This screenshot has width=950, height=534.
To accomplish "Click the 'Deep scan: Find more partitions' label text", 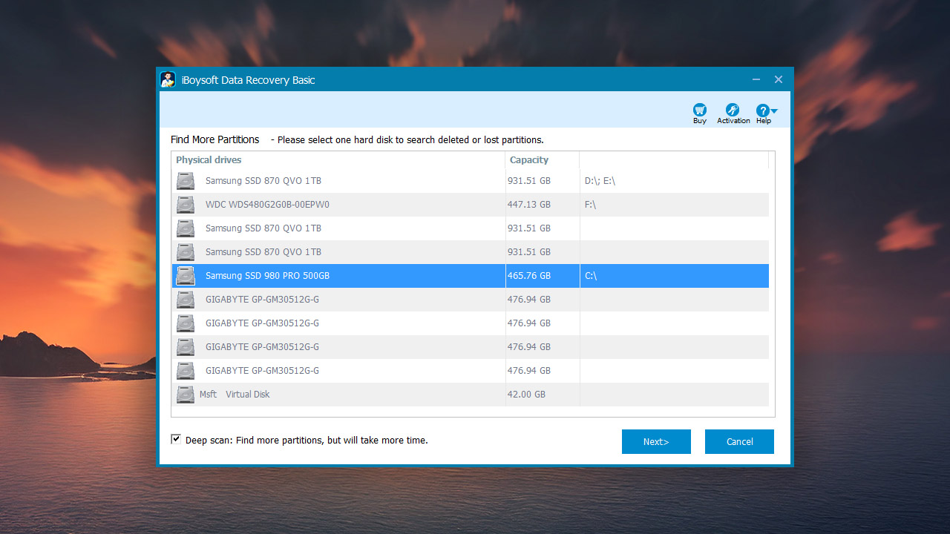I will [307, 440].
